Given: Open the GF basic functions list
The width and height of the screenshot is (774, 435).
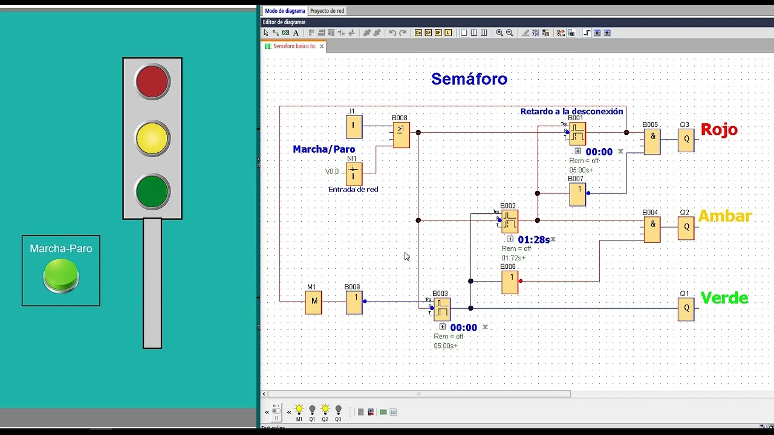Looking at the screenshot, I should click(428, 33).
